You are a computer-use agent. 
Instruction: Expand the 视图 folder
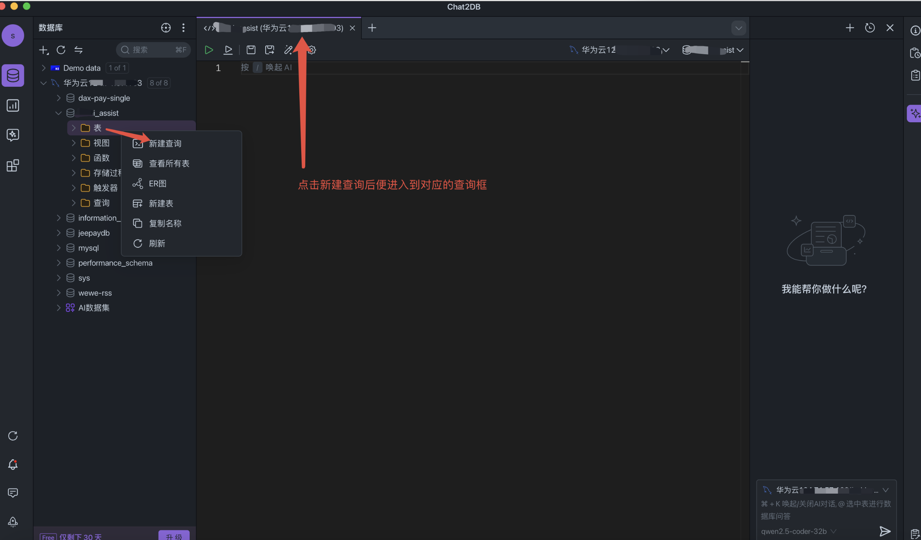73,143
